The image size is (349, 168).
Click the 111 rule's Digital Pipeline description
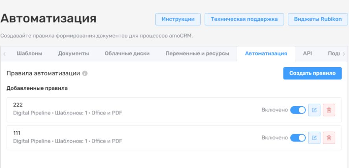pos(68,141)
